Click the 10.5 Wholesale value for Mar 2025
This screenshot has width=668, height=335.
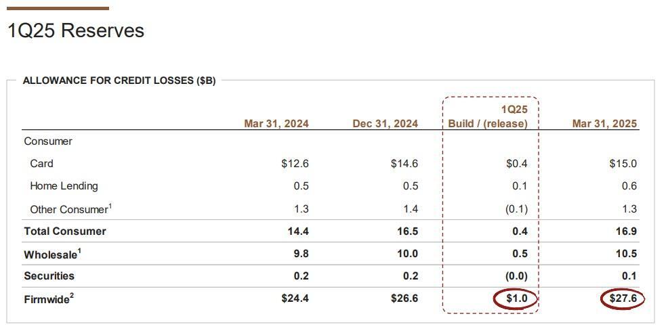tap(626, 254)
